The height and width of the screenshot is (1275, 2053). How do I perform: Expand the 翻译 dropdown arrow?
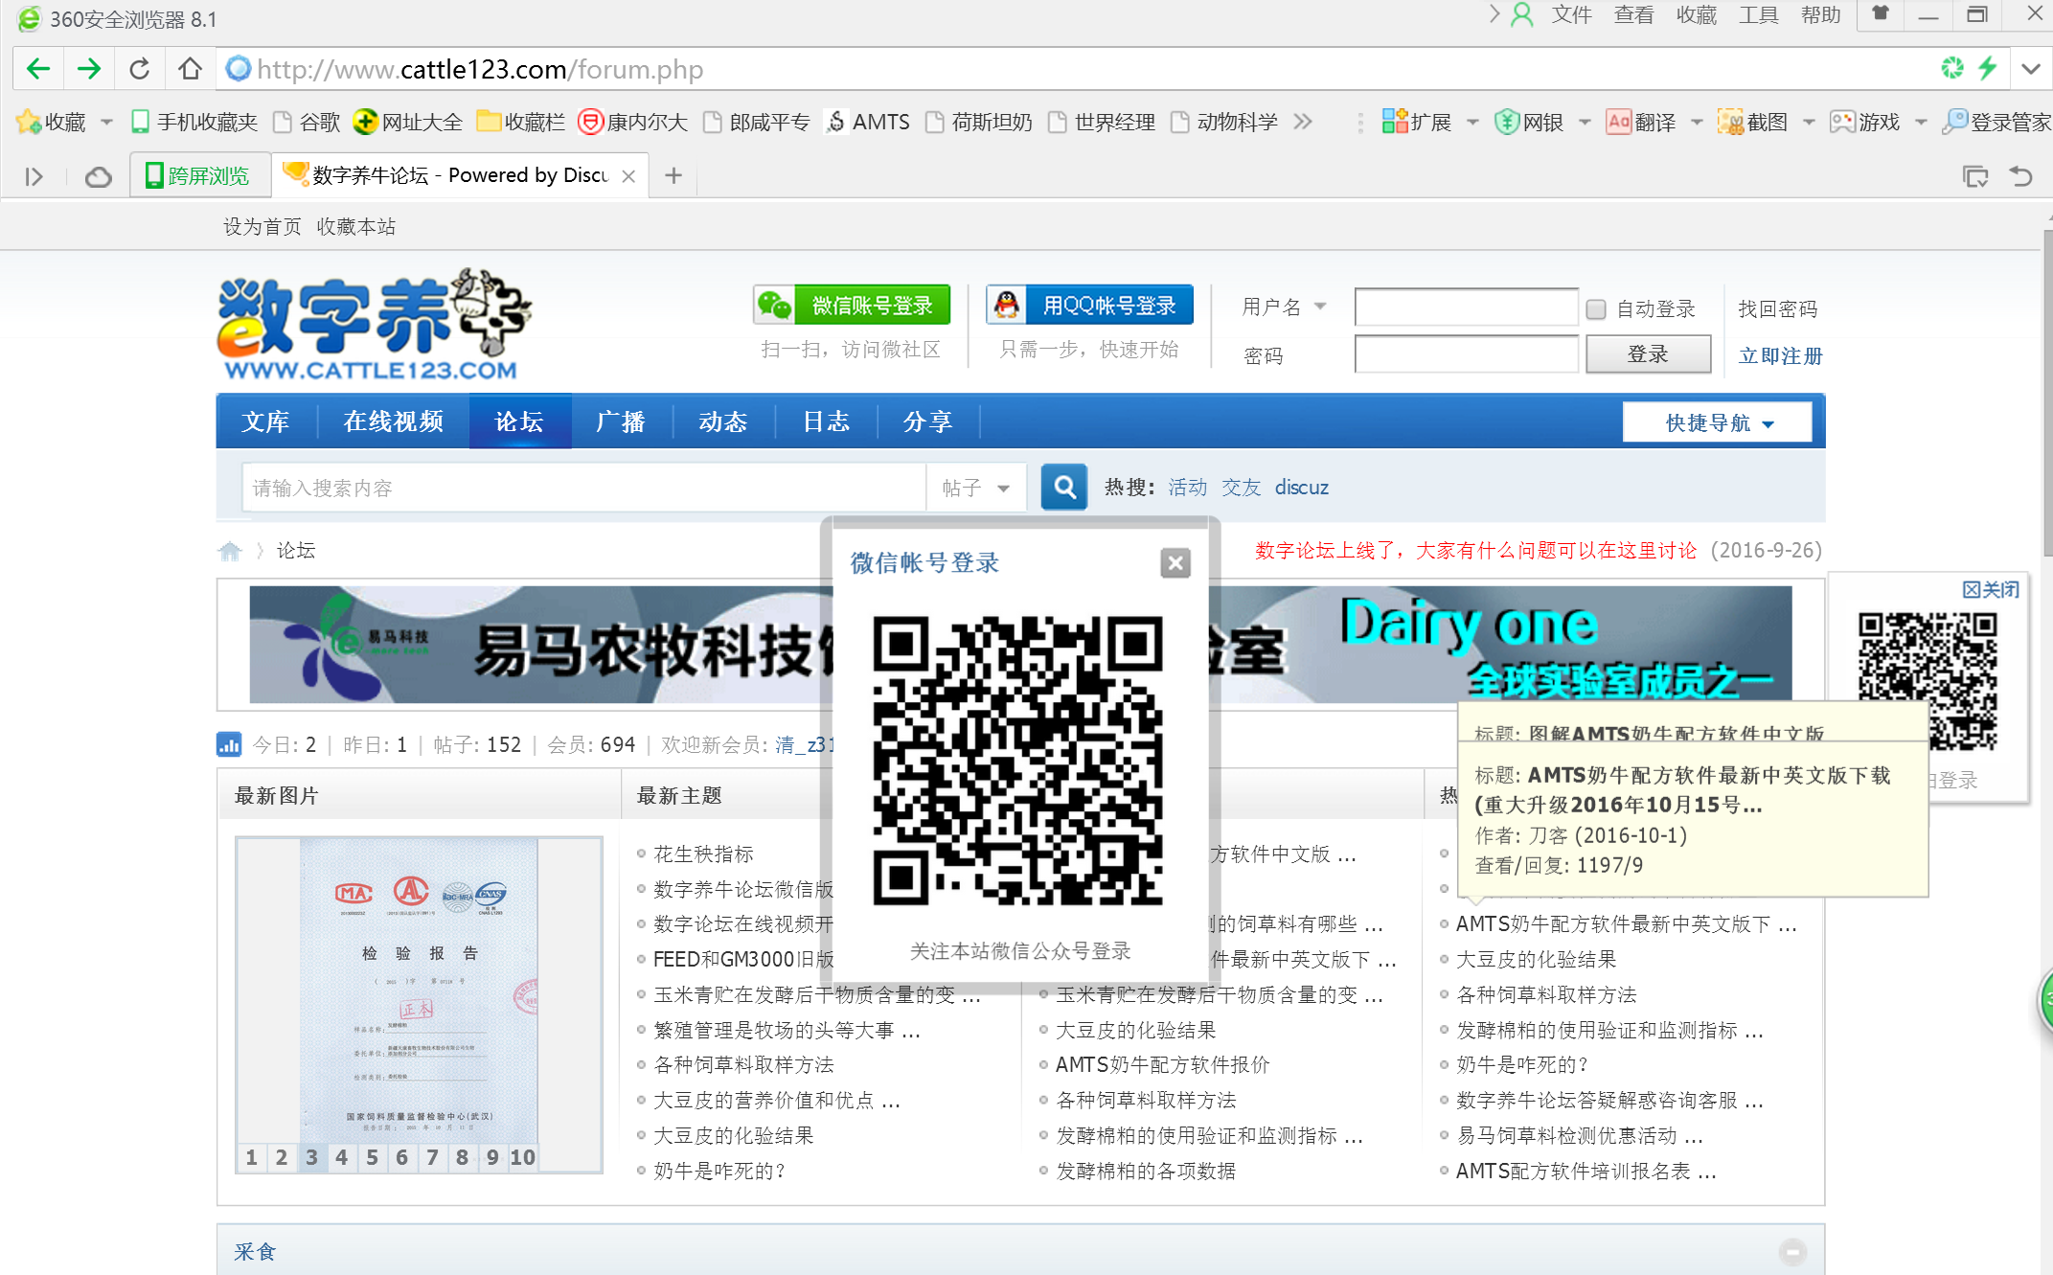pos(1698,123)
